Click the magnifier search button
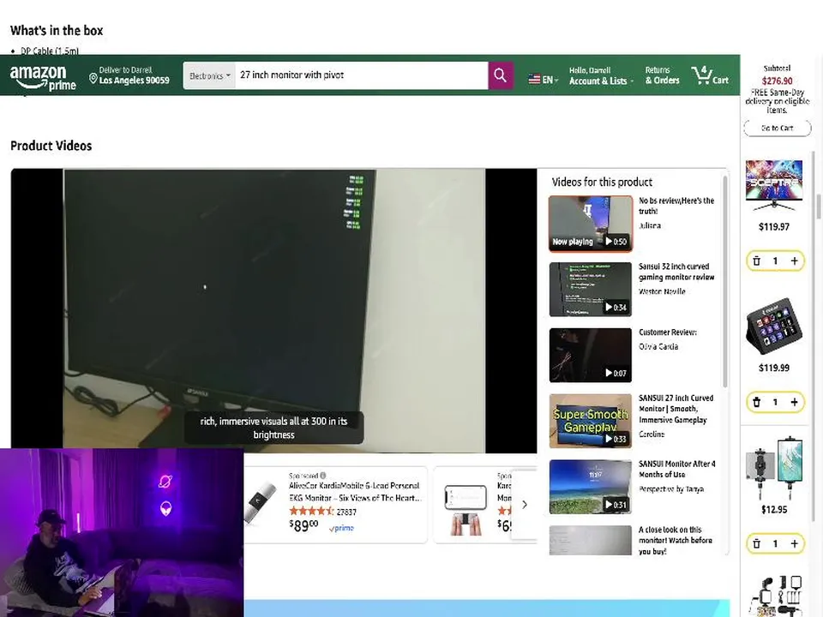Screen dimensions: 823x617 click(x=500, y=75)
